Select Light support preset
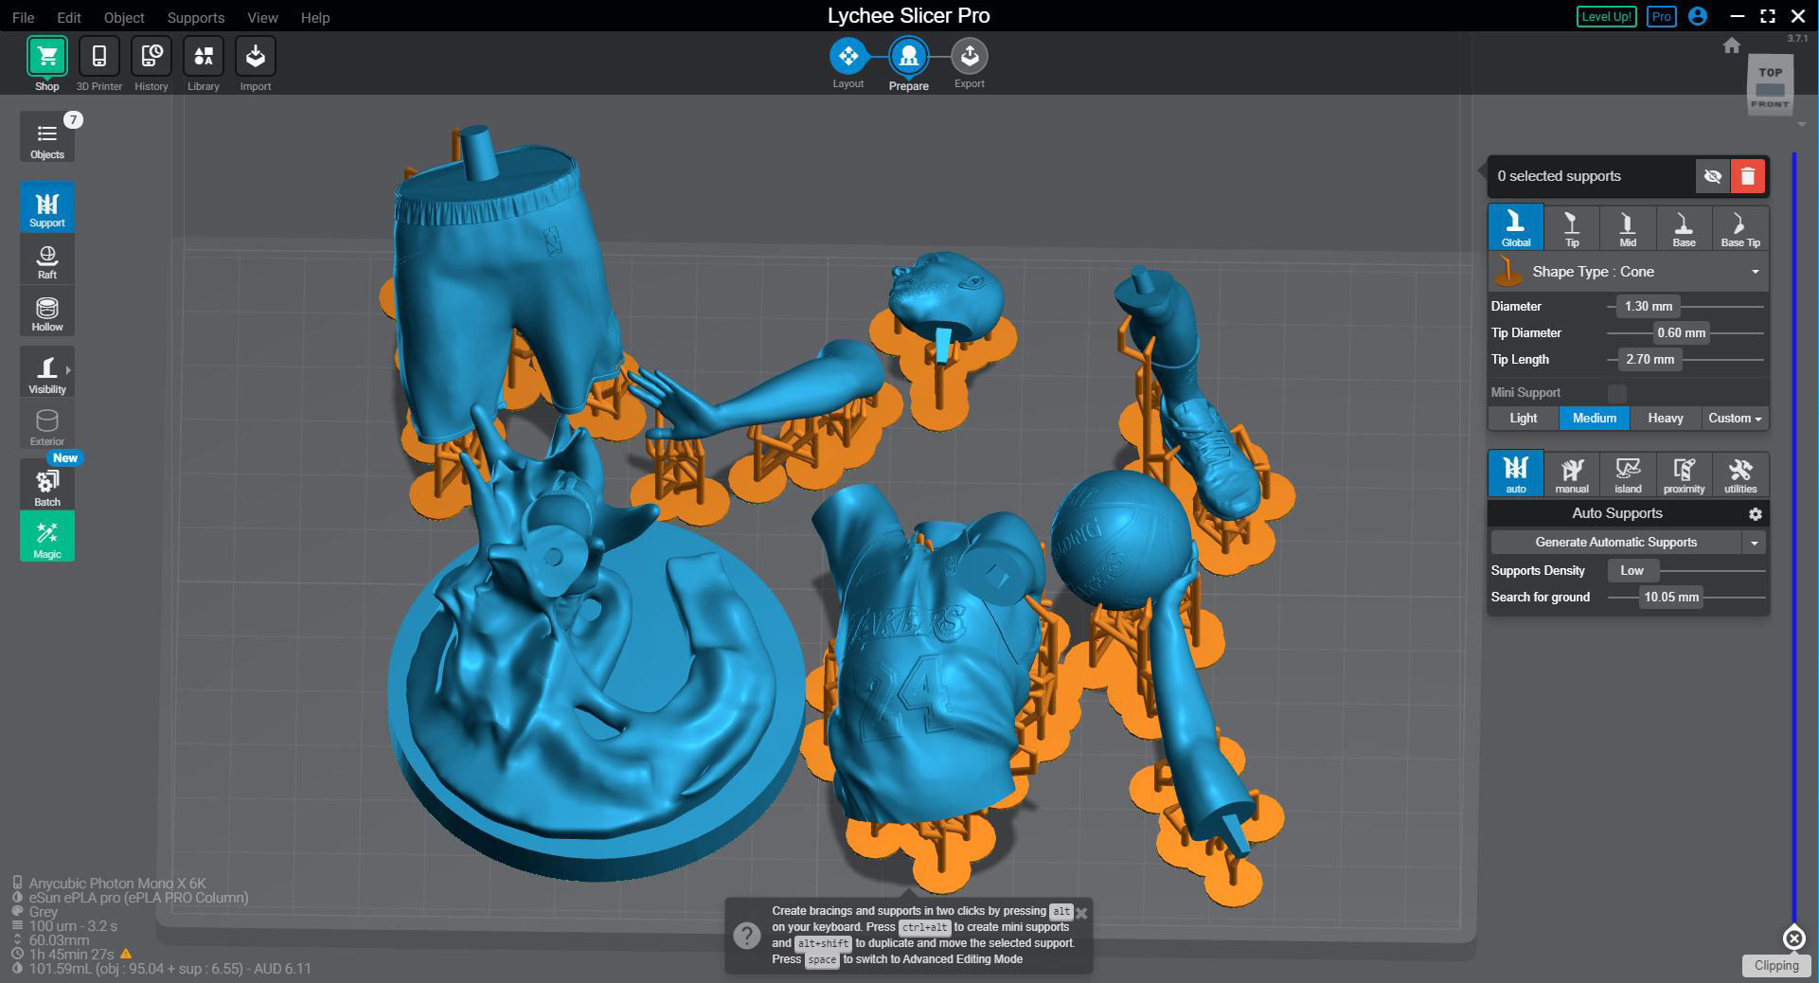The width and height of the screenshot is (1819, 983). (x=1524, y=419)
